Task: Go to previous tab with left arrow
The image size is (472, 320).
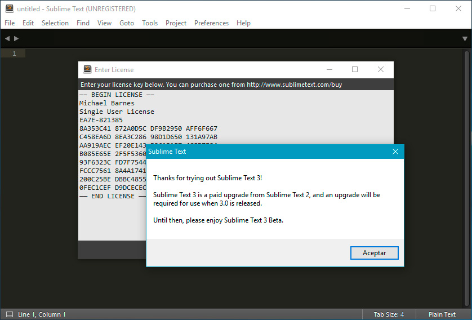Action: [x=7, y=38]
